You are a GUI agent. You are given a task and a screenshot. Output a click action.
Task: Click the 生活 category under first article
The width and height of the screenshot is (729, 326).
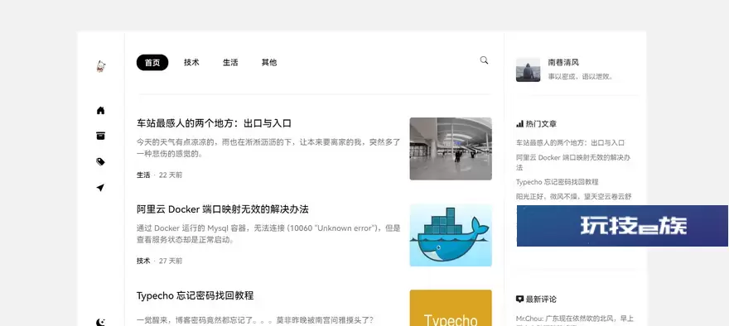tap(143, 175)
